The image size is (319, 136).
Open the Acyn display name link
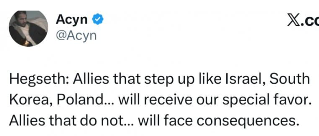pyautogui.click(x=72, y=20)
